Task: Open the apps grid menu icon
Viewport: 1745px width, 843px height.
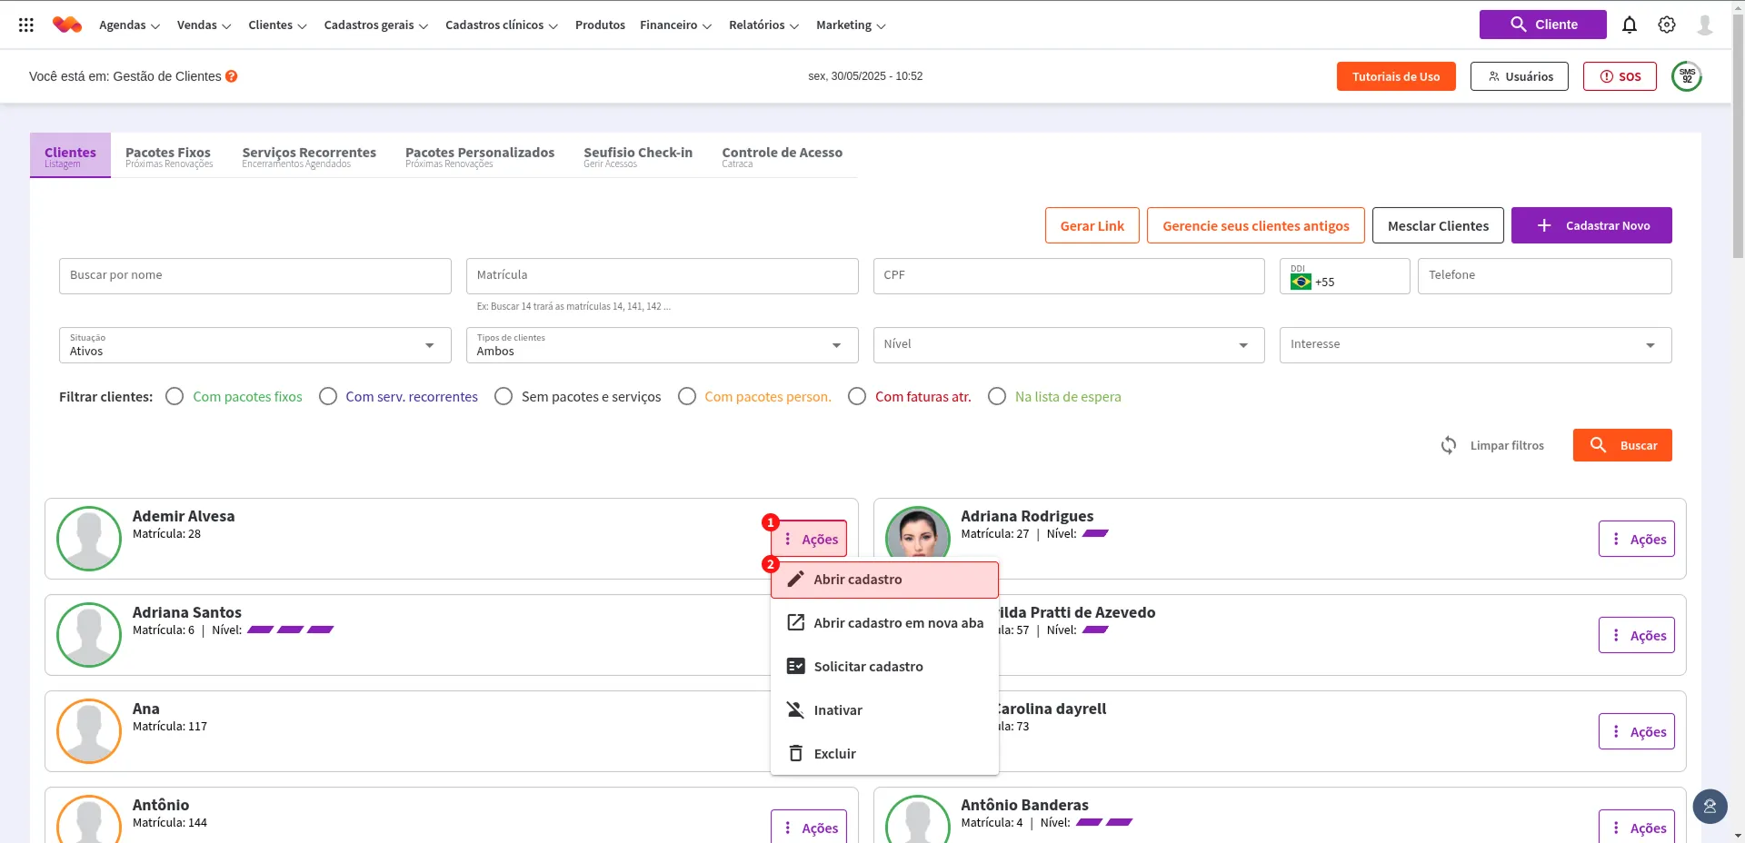Action: click(26, 25)
